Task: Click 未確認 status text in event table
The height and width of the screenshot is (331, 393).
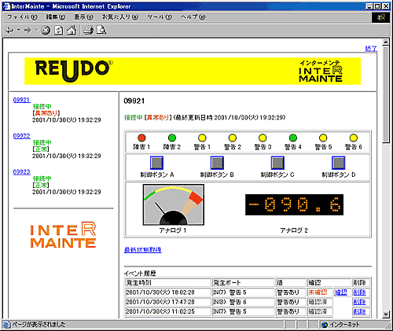Action: click(318, 292)
